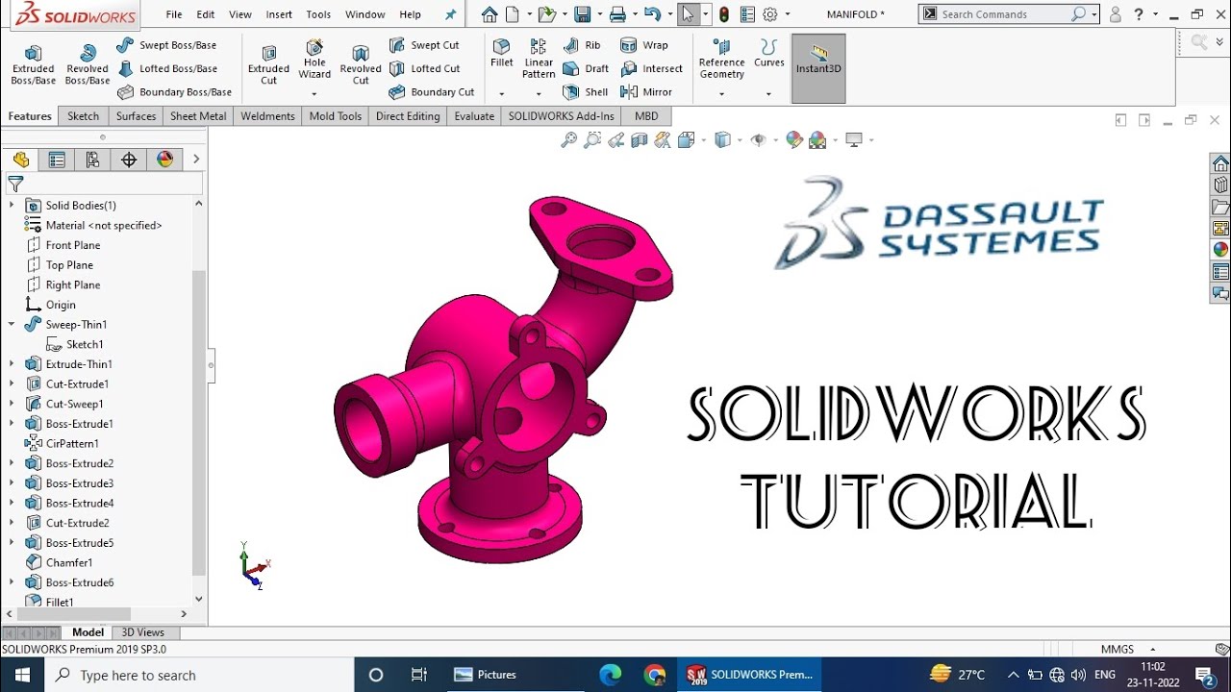Viewport: 1231px width, 692px height.
Task: Switch to the Sketch tab
Action: (x=83, y=116)
